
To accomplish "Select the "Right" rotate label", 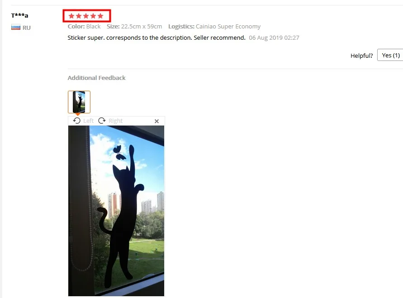I will (116, 121).
